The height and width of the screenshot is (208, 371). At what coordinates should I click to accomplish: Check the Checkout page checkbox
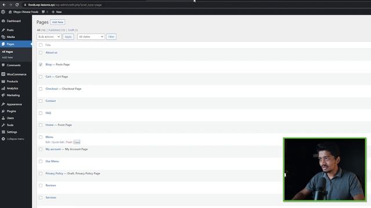(41, 89)
